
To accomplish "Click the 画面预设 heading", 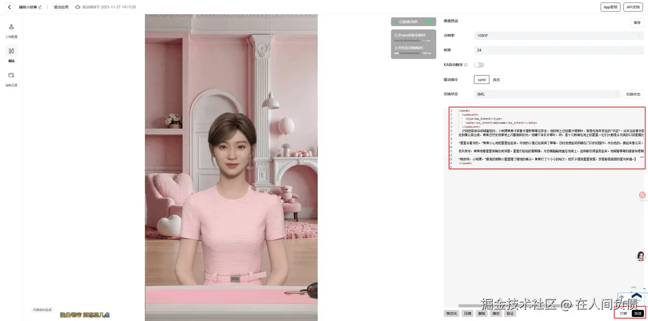I will (x=451, y=21).
